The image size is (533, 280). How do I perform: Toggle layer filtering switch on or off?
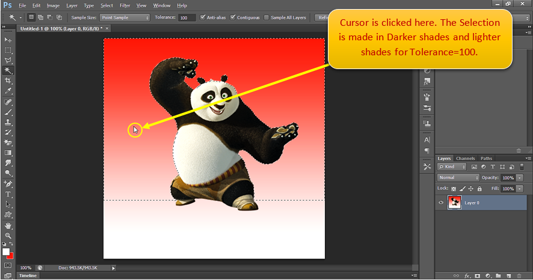point(522,166)
